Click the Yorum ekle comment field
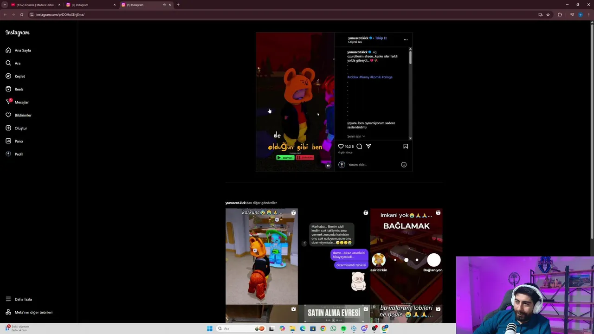Viewport: 594px width, 334px height. point(374,165)
